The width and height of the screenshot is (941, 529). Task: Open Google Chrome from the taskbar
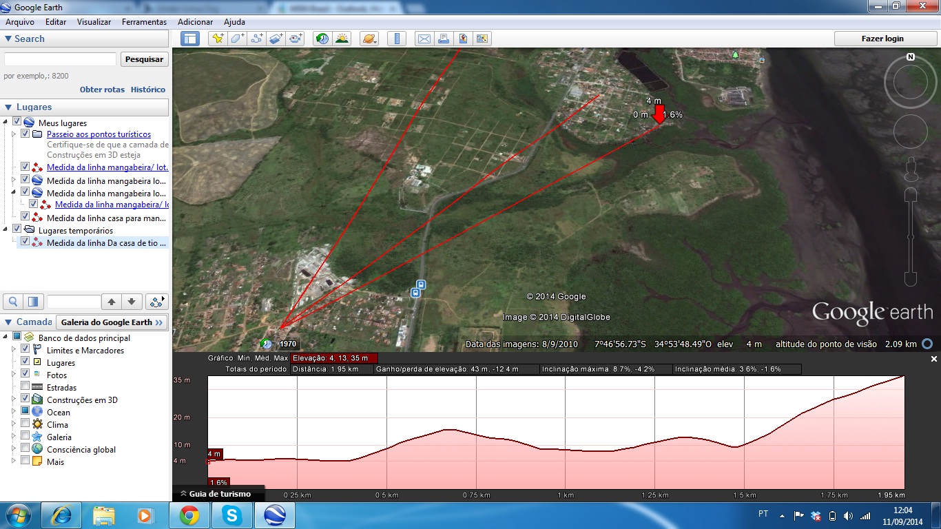[x=189, y=515]
